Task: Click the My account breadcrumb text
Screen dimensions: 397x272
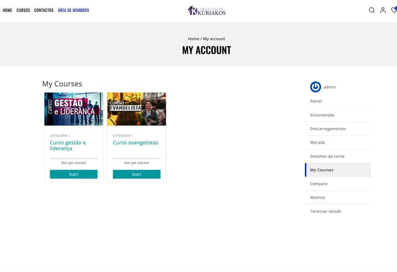Action: pos(214,39)
